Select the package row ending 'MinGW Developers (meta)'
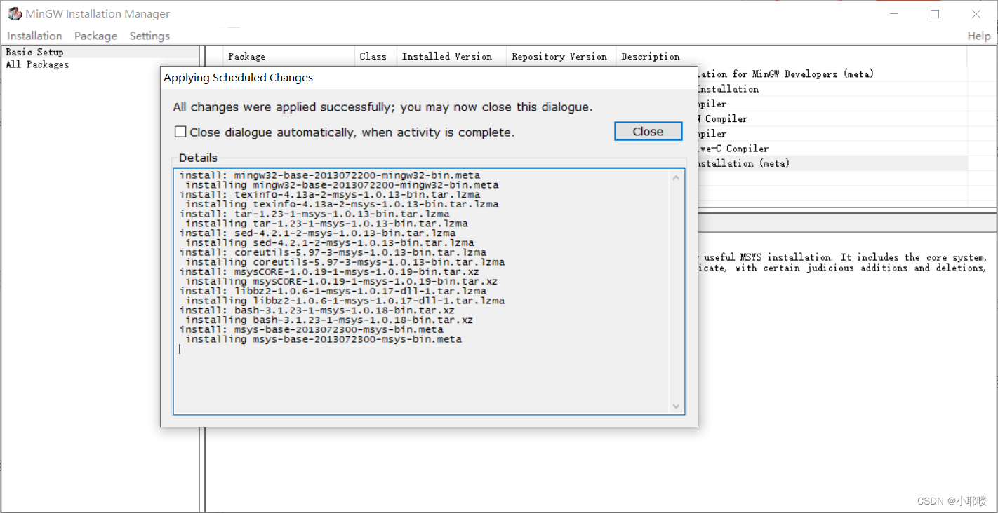998x513 pixels. [832, 74]
